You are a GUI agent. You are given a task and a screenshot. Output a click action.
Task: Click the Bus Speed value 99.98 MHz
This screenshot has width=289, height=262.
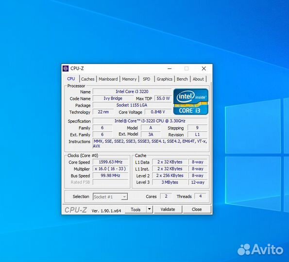[x=110, y=176]
